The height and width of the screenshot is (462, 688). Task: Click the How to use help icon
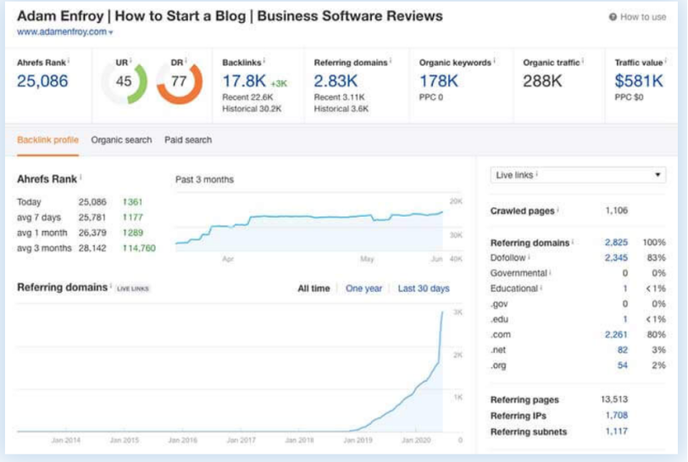click(x=613, y=17)
